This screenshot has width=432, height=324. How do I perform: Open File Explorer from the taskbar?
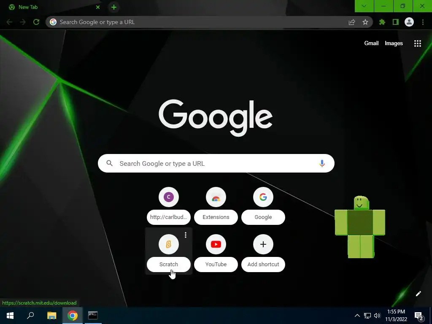tap(52, 316)
